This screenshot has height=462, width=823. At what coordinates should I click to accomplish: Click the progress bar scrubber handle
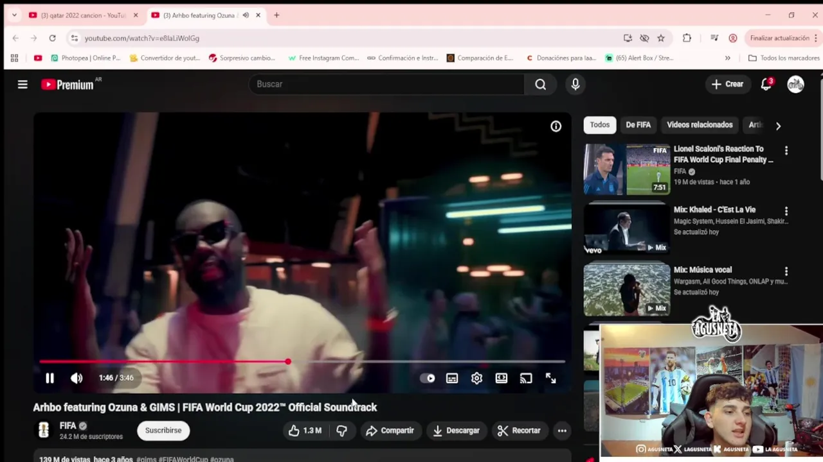[288, 361]
